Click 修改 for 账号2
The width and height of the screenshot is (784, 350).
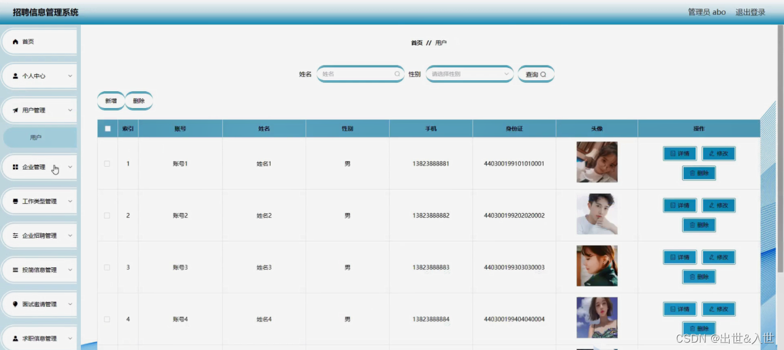click(719, 205)
